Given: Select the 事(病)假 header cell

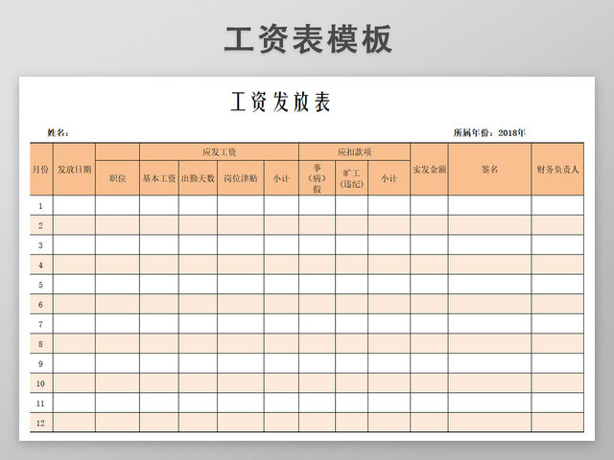Looking at the screenshot, I should [317, 178].
